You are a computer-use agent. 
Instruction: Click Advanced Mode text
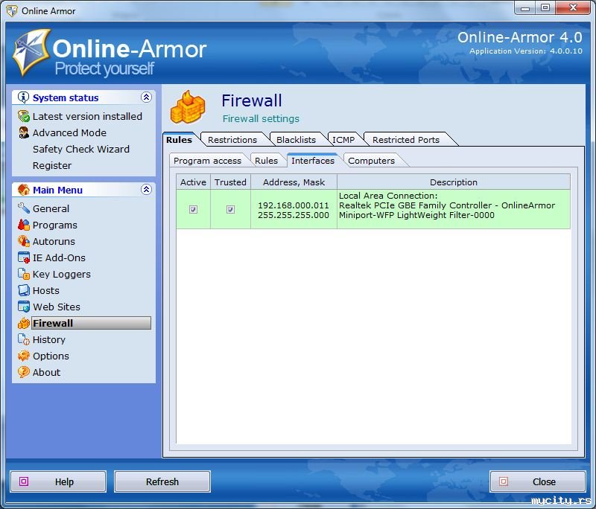tap(69, 132)
